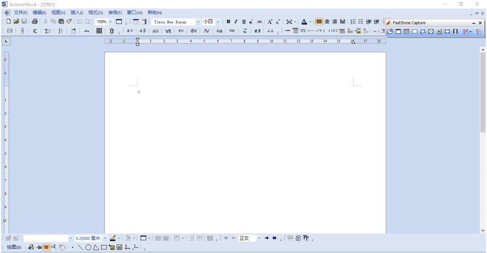Image resolution: width=487 pixels, height=253 pixels.
Task: Click the 绘图 drawing button
Action: click(14, 247)
